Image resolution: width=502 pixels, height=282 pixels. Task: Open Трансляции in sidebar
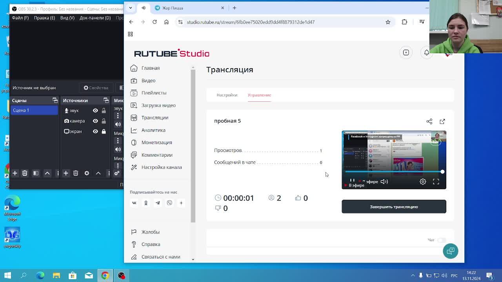click(x=155, y=117)
